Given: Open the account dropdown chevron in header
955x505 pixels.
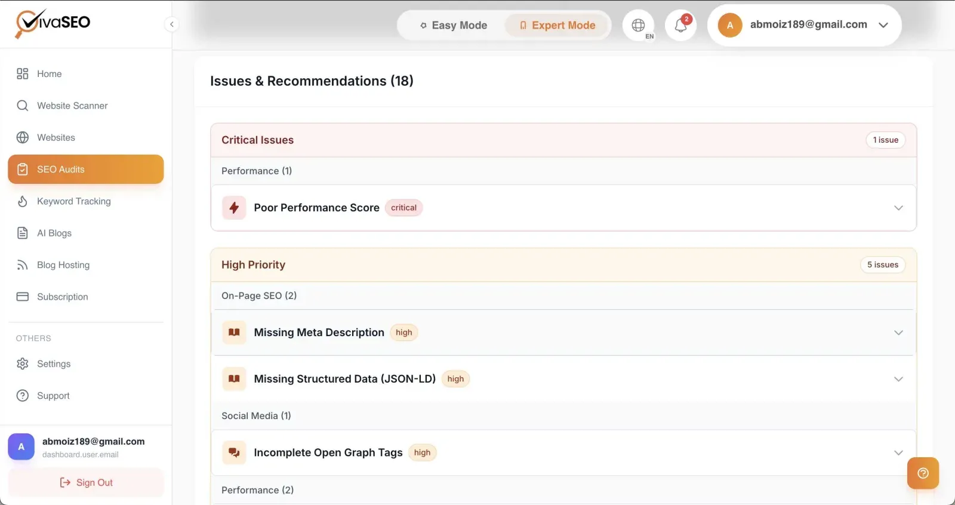Looking at the screenshot, I should pos(883,25).
